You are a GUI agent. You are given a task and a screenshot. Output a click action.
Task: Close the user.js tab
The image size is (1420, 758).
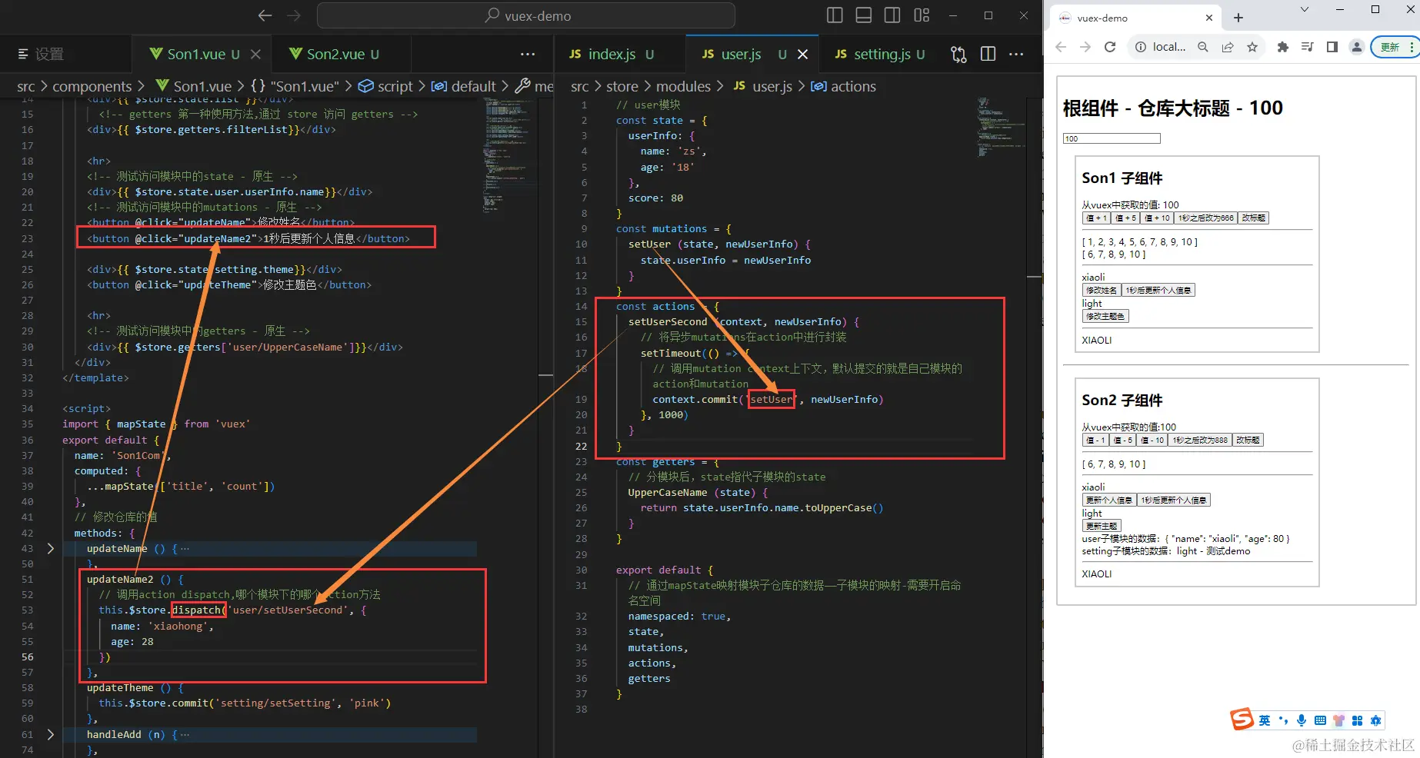[x=803, y=54]
